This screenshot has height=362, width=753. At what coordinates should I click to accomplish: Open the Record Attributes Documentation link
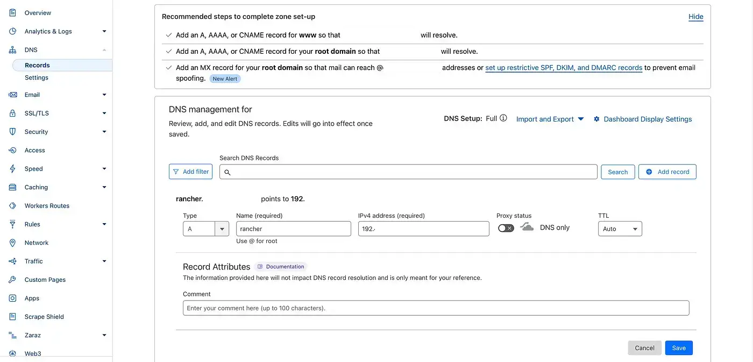(281, 267)
